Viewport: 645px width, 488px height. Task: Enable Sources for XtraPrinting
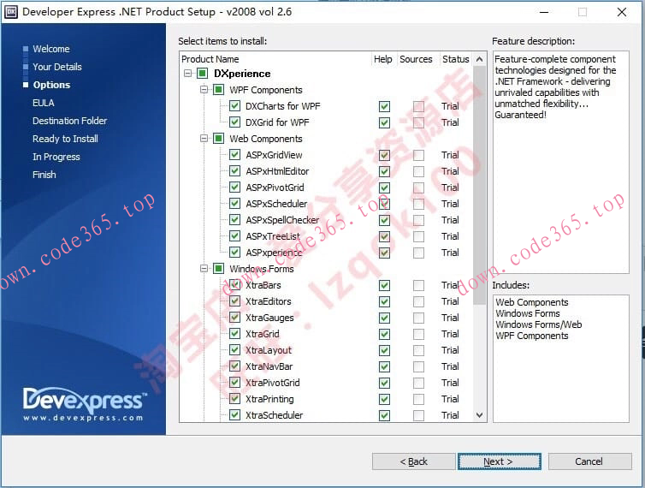(x=418, y=399)
